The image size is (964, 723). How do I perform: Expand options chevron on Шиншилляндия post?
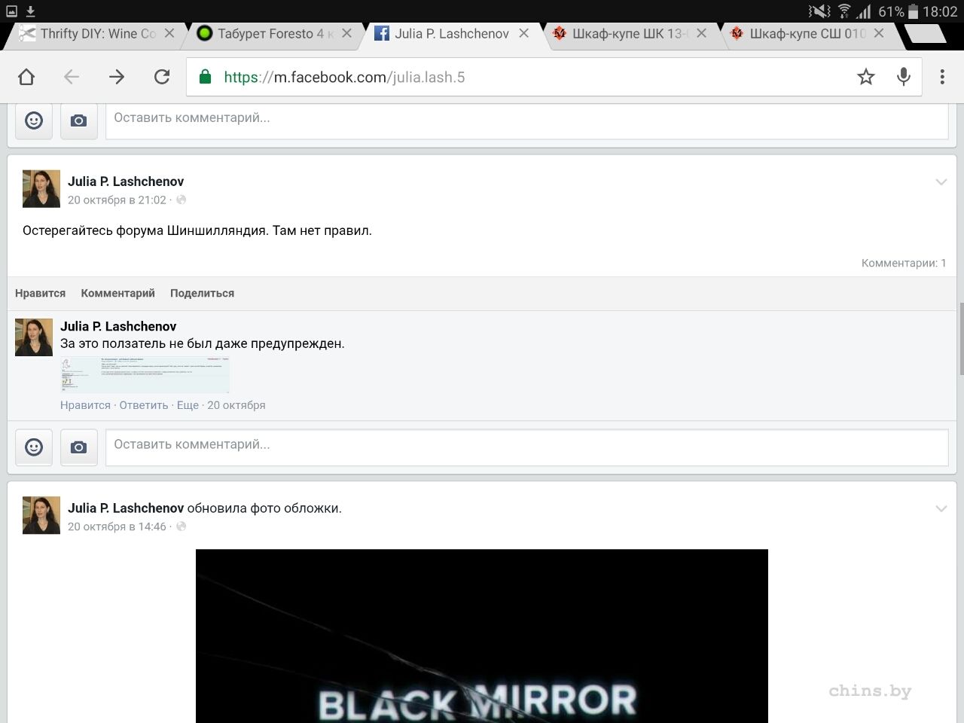[941, 182]
